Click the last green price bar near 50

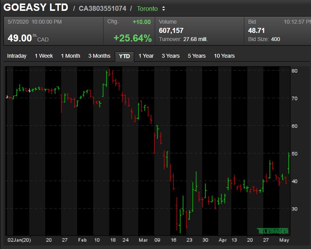pyautogui.click(x=289, y=163)
